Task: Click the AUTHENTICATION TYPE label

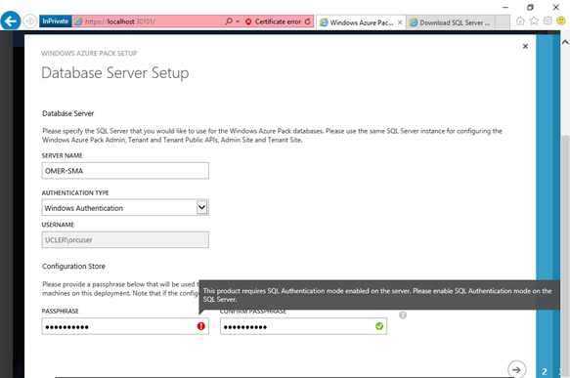Action: click(x=75, y=192)
